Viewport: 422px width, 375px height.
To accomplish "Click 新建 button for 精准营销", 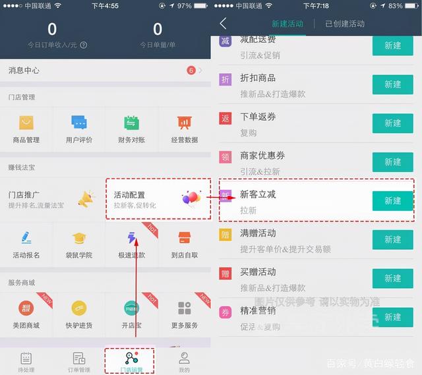I will tap(393, 317).
